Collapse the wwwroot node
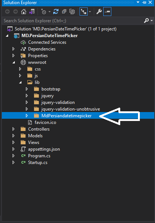The image size is (155, 223). coord(14,62)
